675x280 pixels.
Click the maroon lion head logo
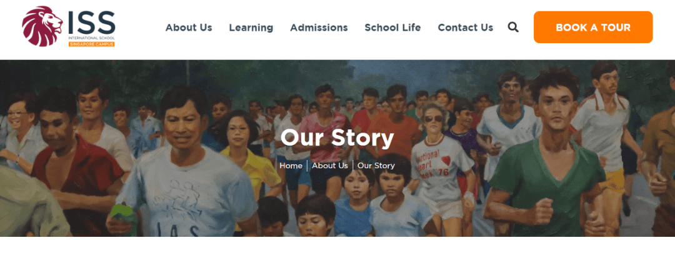click(42, 26)
